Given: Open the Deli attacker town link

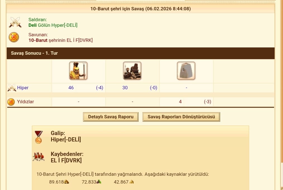Looking at the screenshot, I should (32, 25).
